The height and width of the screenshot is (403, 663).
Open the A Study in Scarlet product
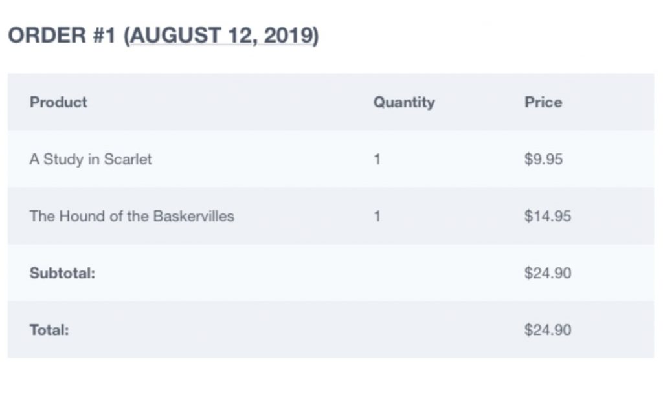(x=91, y=159)
